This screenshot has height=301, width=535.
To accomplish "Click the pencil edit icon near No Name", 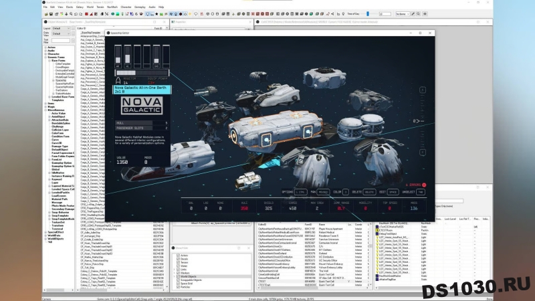I will (413, 14).
